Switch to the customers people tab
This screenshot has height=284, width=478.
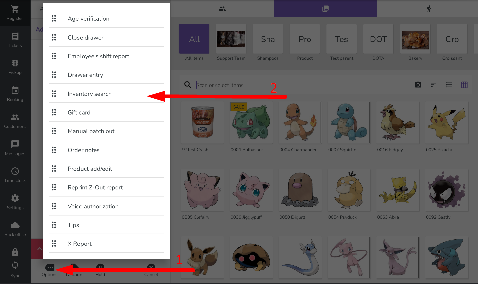(222, 9)
